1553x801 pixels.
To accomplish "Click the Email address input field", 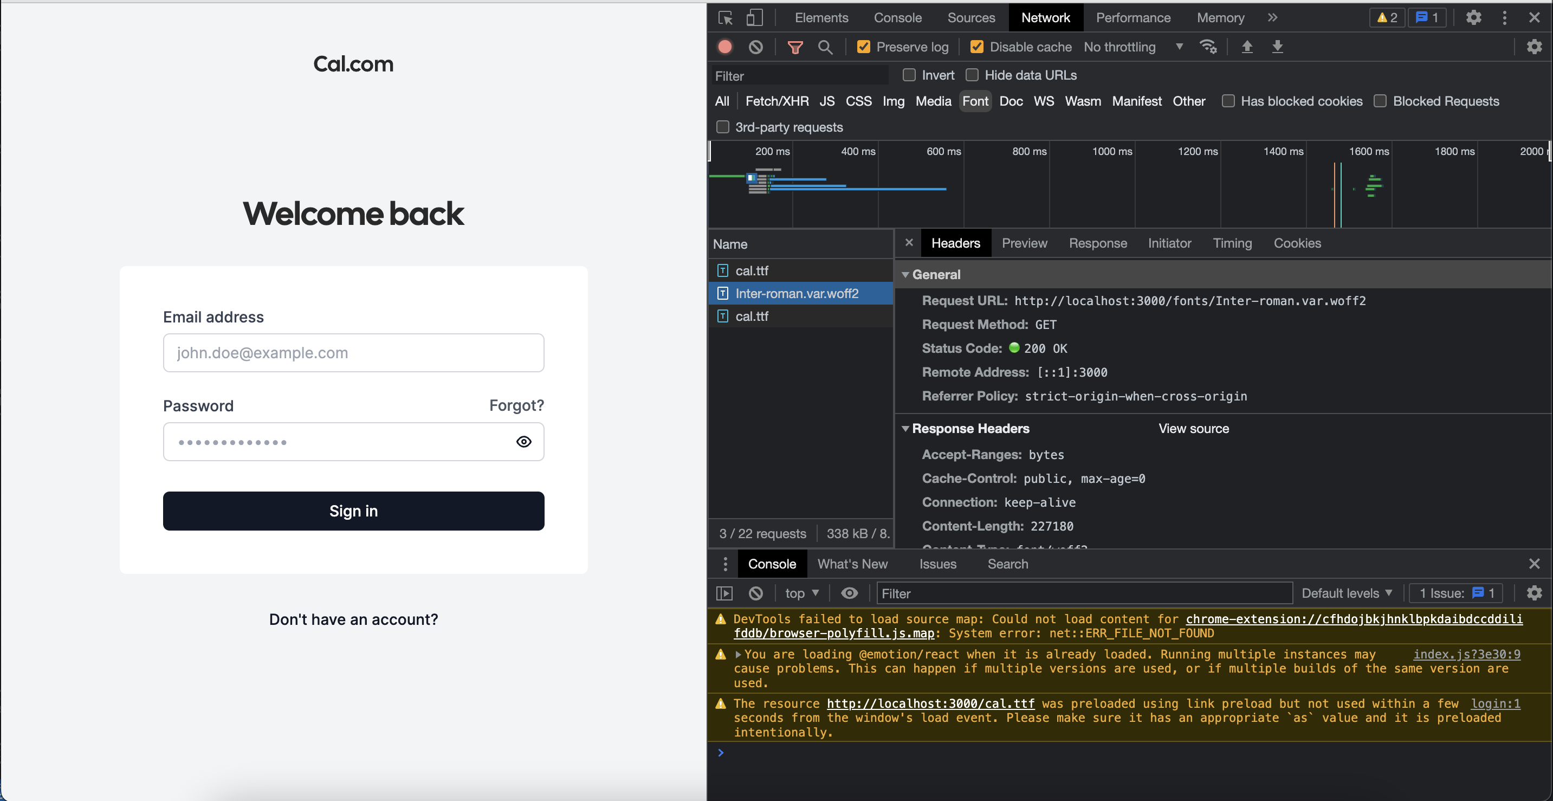I will coord(353,353).
